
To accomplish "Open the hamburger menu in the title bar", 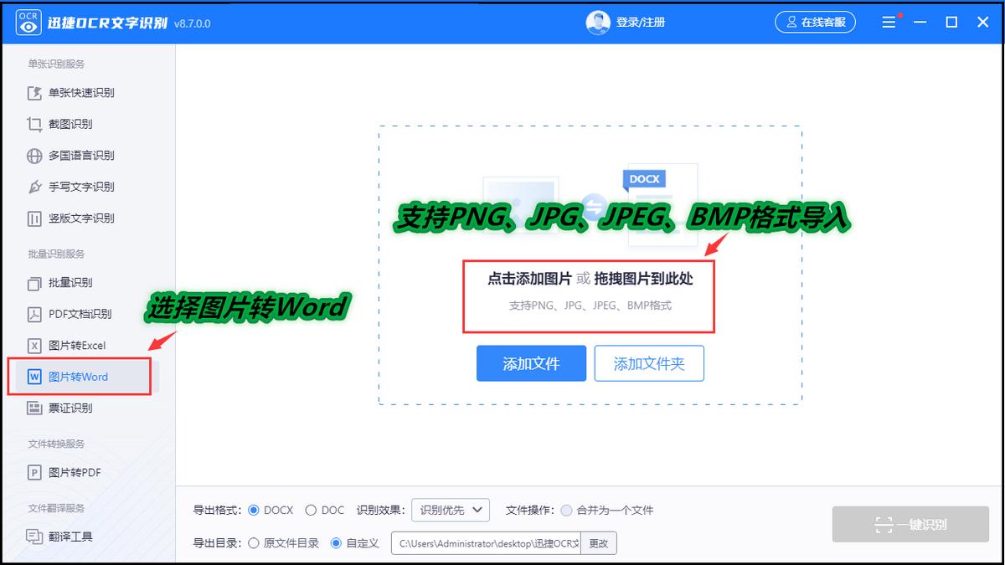I will (x=889, y=20).
